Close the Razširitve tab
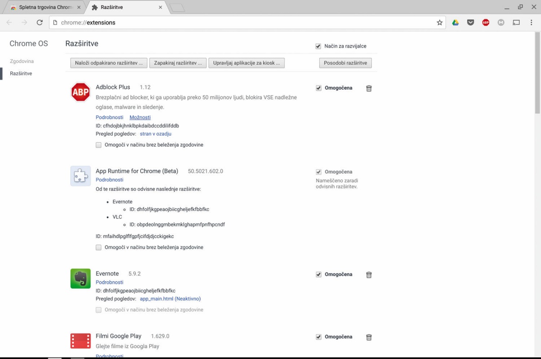The height and width of the screenshot is (359, 541). click(160, 8)
